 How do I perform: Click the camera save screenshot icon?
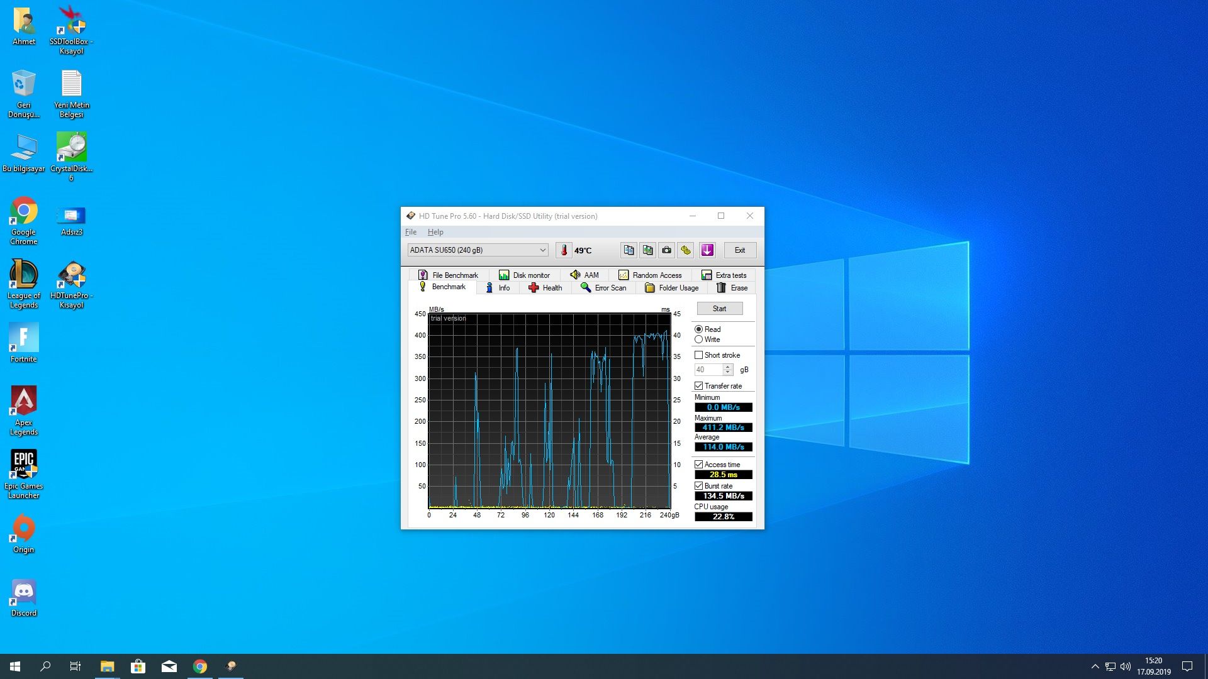click(x=666, y=250)
